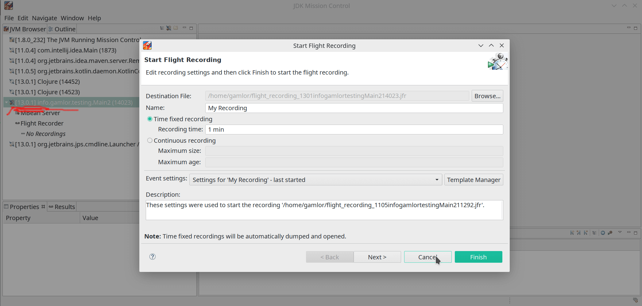
Task: Open the Edit menu
Action: point(23,18)
